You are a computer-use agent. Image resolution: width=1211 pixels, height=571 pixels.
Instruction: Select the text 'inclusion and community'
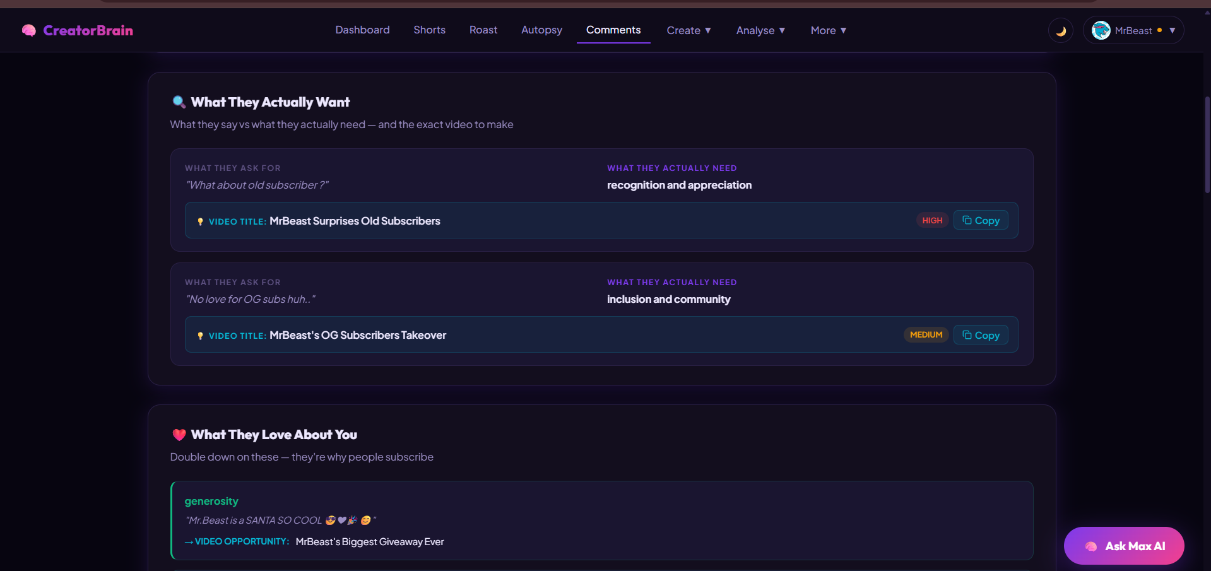coord(668,299)
